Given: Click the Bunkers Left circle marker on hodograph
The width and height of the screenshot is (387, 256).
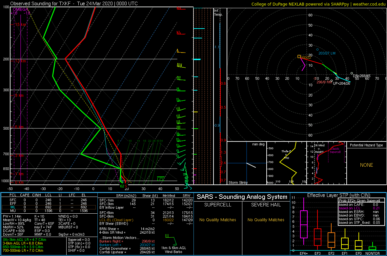Looking at the screenshot, I should [317, 50].
